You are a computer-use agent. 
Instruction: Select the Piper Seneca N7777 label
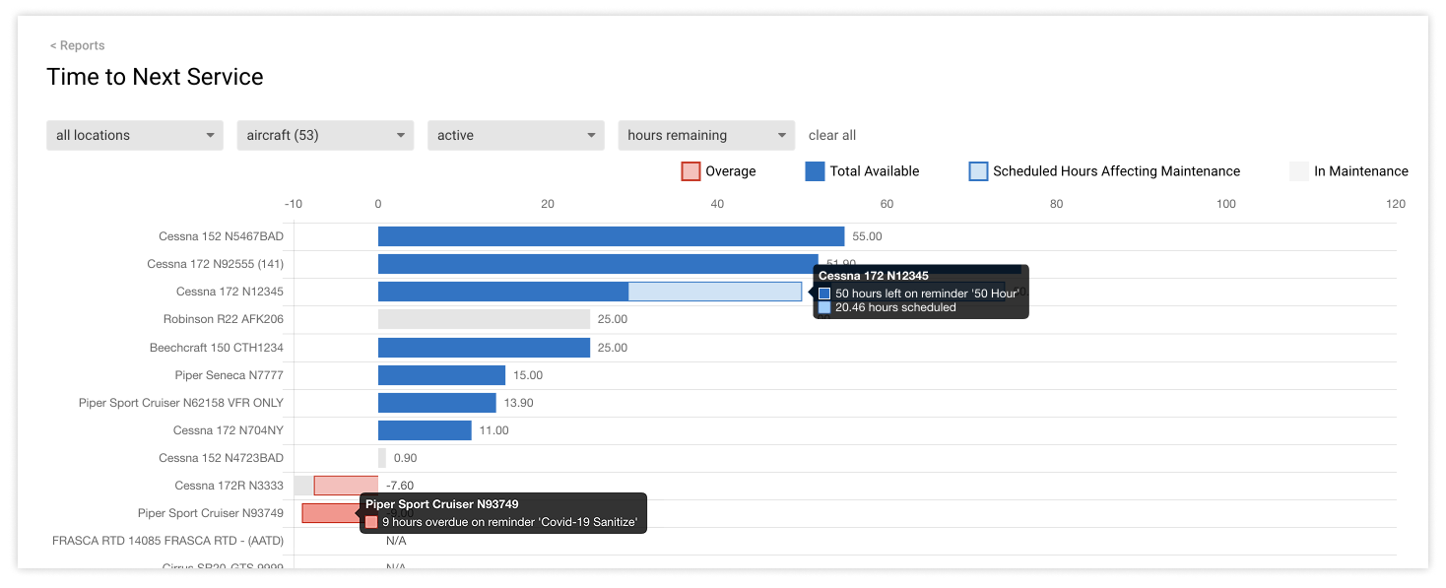coord(230,375)
